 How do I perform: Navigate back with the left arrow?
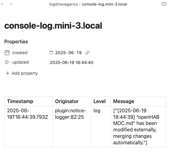pos(2,4)
